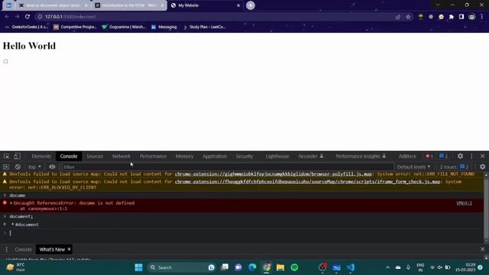Screen dimensions: 489x275
Task: Close the bottom drawer panel
Action: [x=482, y=249]
